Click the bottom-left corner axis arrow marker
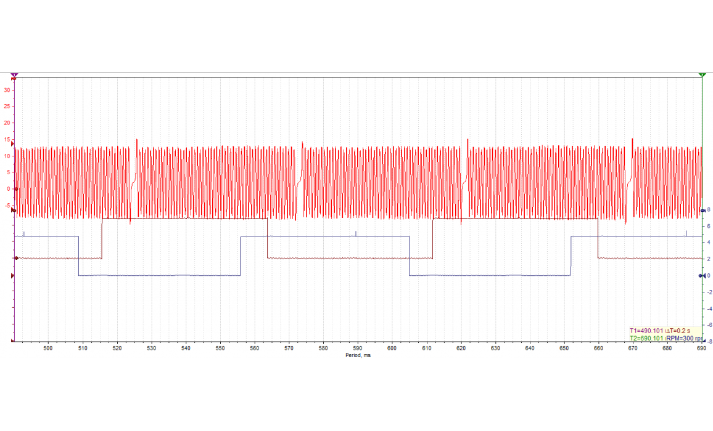 pos(13,340)
